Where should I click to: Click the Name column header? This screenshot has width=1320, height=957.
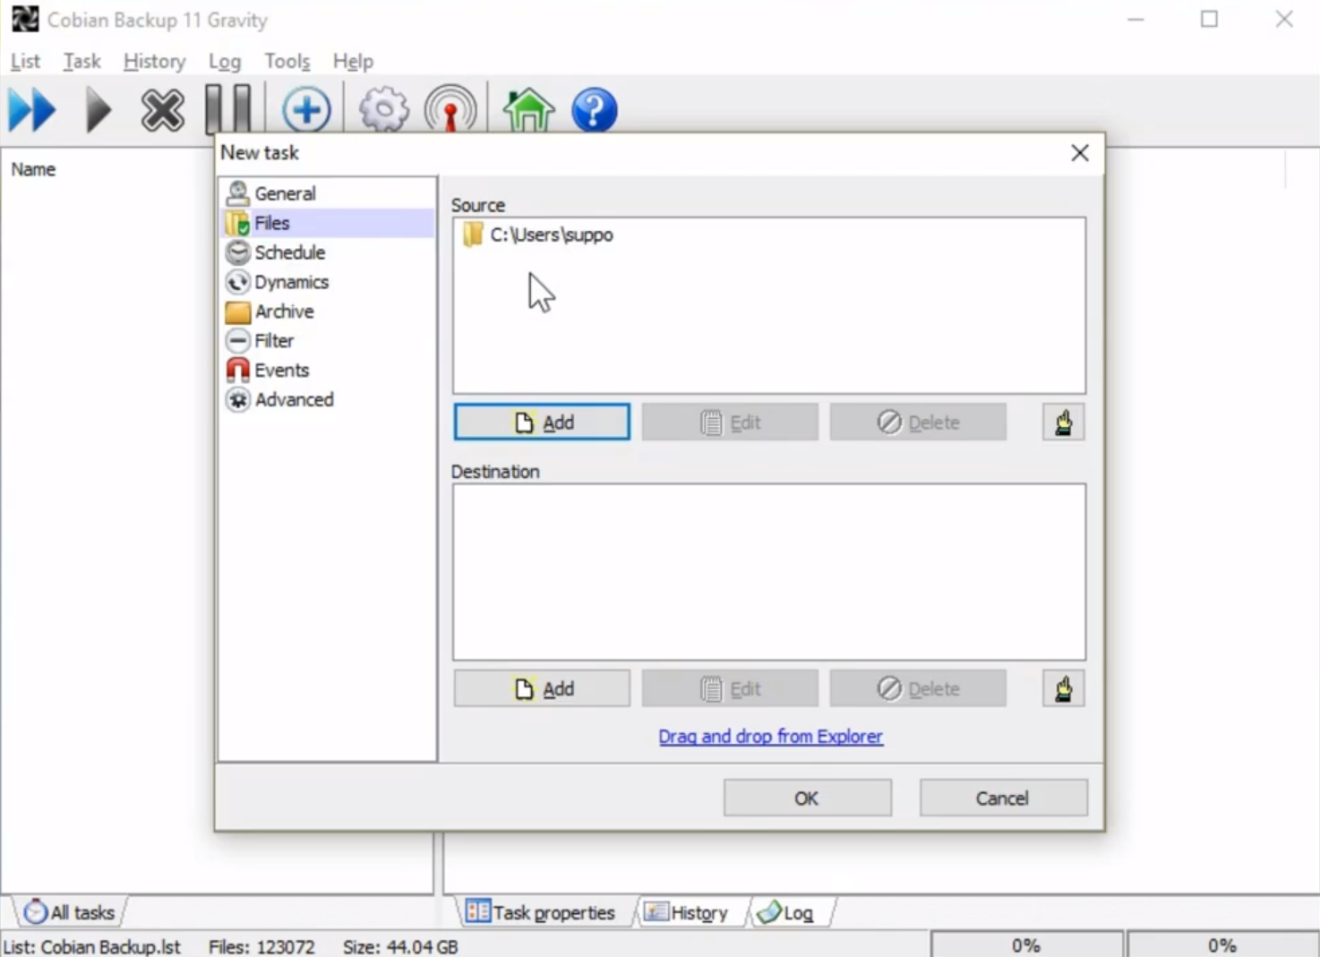point(33,169)
